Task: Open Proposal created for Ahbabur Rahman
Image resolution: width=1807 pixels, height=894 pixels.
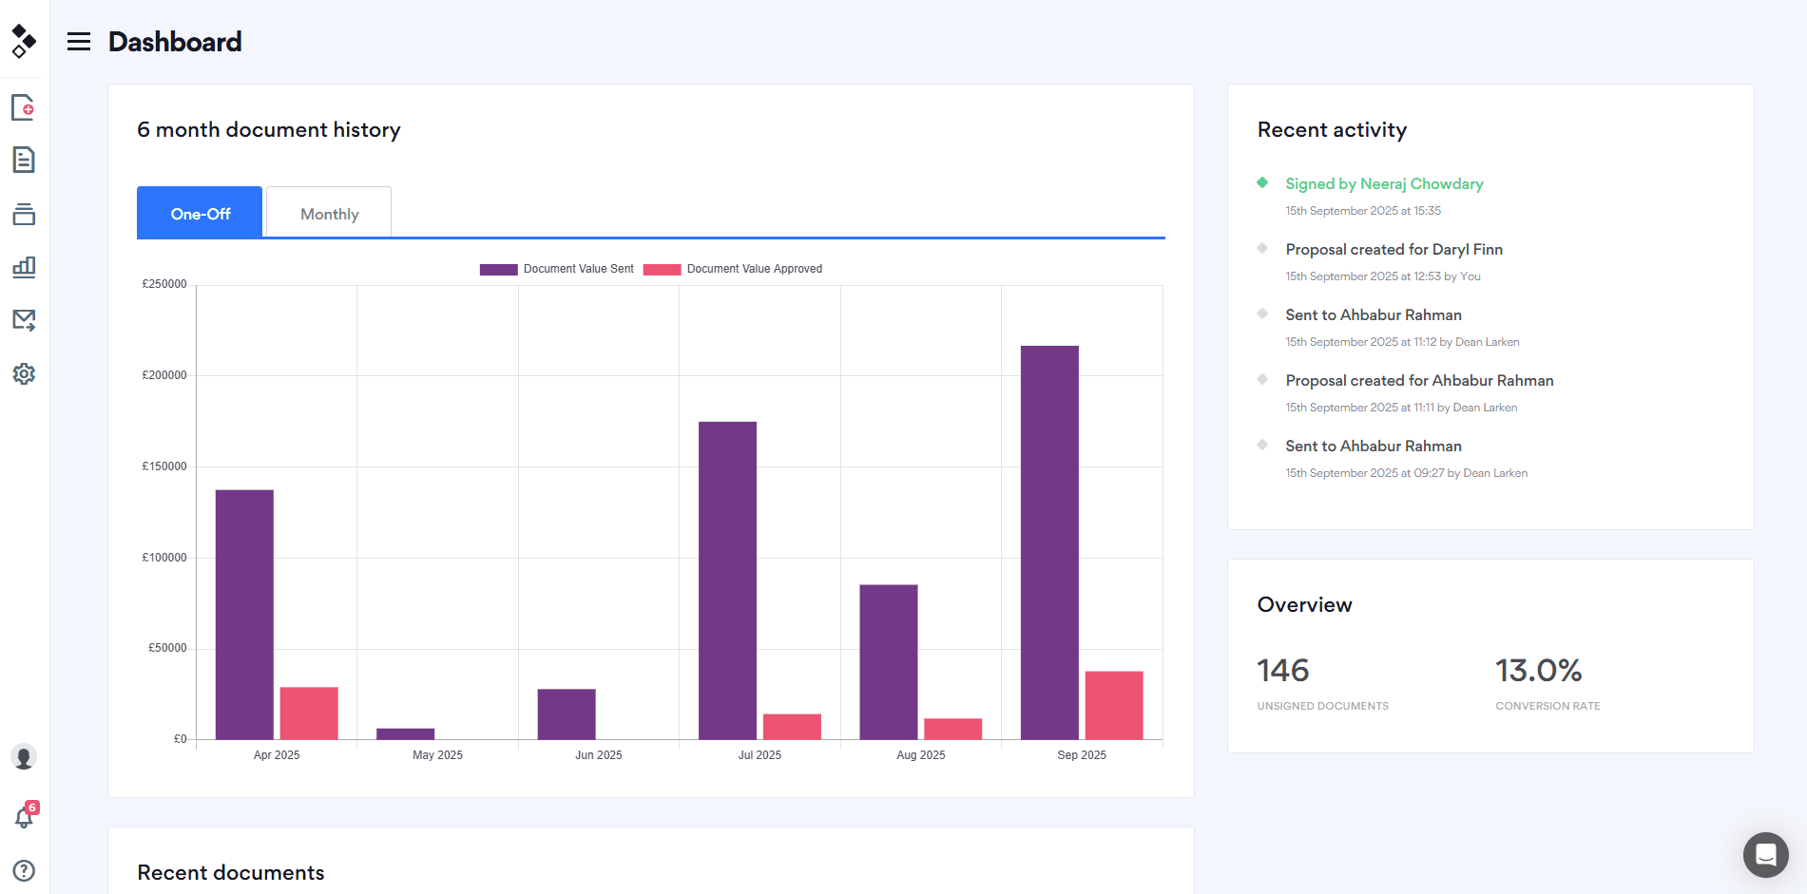Action: click(1419, 381)
